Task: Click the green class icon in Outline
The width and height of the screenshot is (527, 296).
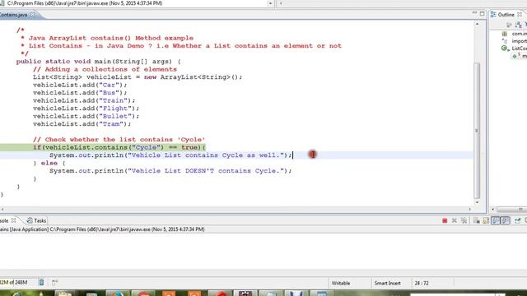Action: click(505, 49)
